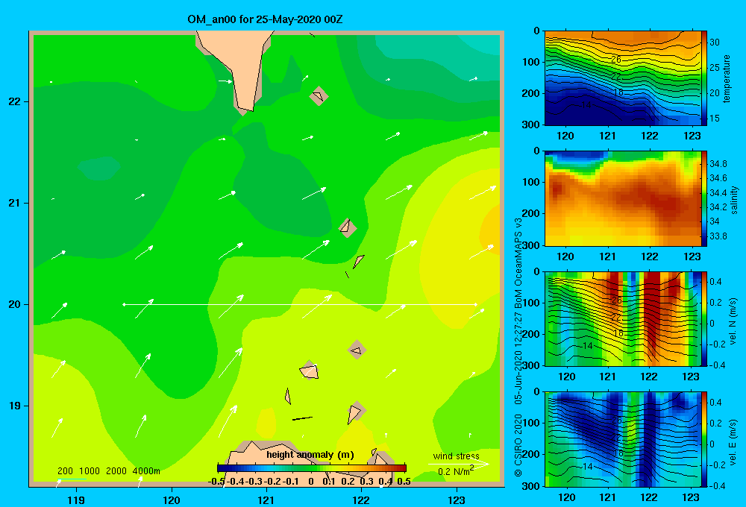Click the height anomaly color bar
The width and height of the screenshot is (746, 507).
click(312, 468)
